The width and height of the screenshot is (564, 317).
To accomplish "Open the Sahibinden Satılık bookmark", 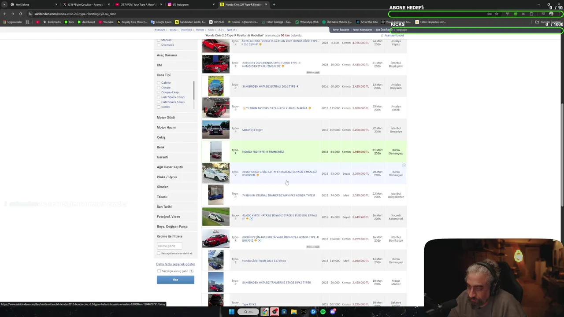I will click(190, 22).
